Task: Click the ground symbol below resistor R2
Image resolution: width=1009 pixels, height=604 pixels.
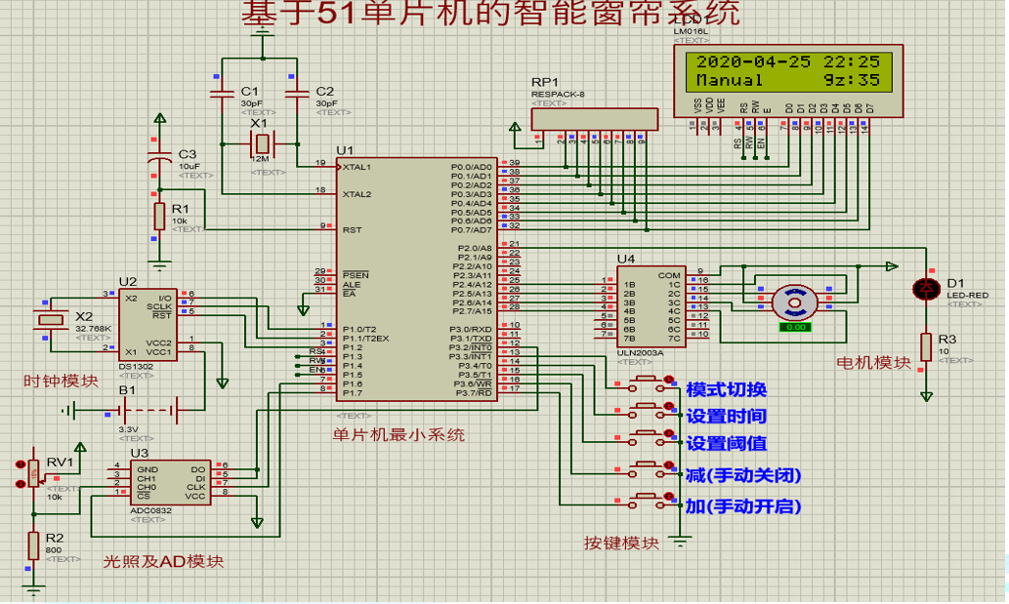Action: point(33,589)
